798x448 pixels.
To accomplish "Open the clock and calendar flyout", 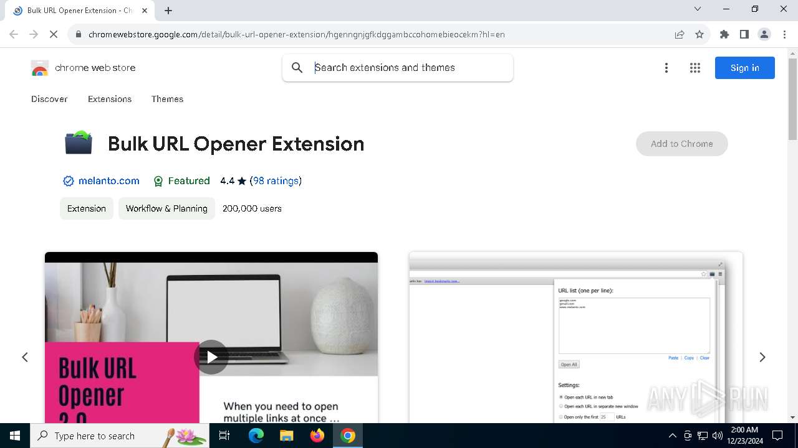I will 744,436.
